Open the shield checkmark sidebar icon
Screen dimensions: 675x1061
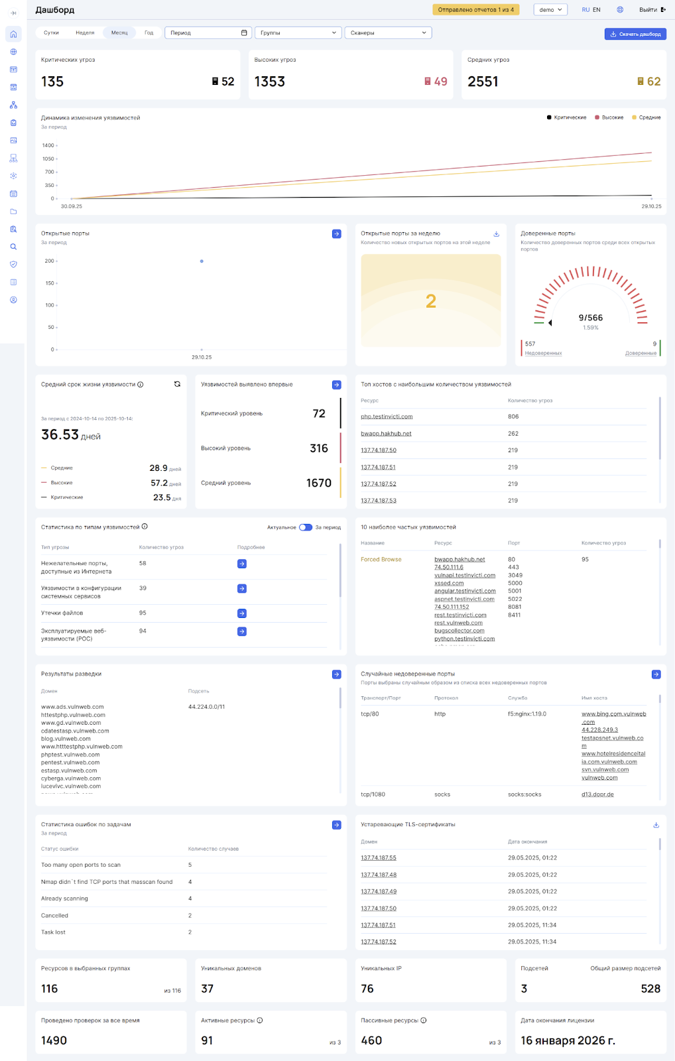[x=13, y=264]
